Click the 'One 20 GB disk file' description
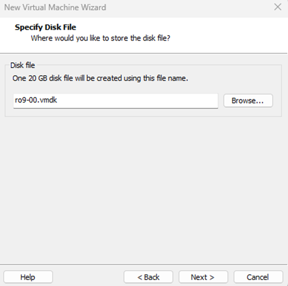288x286 pixels. click(x=100, y=78)
